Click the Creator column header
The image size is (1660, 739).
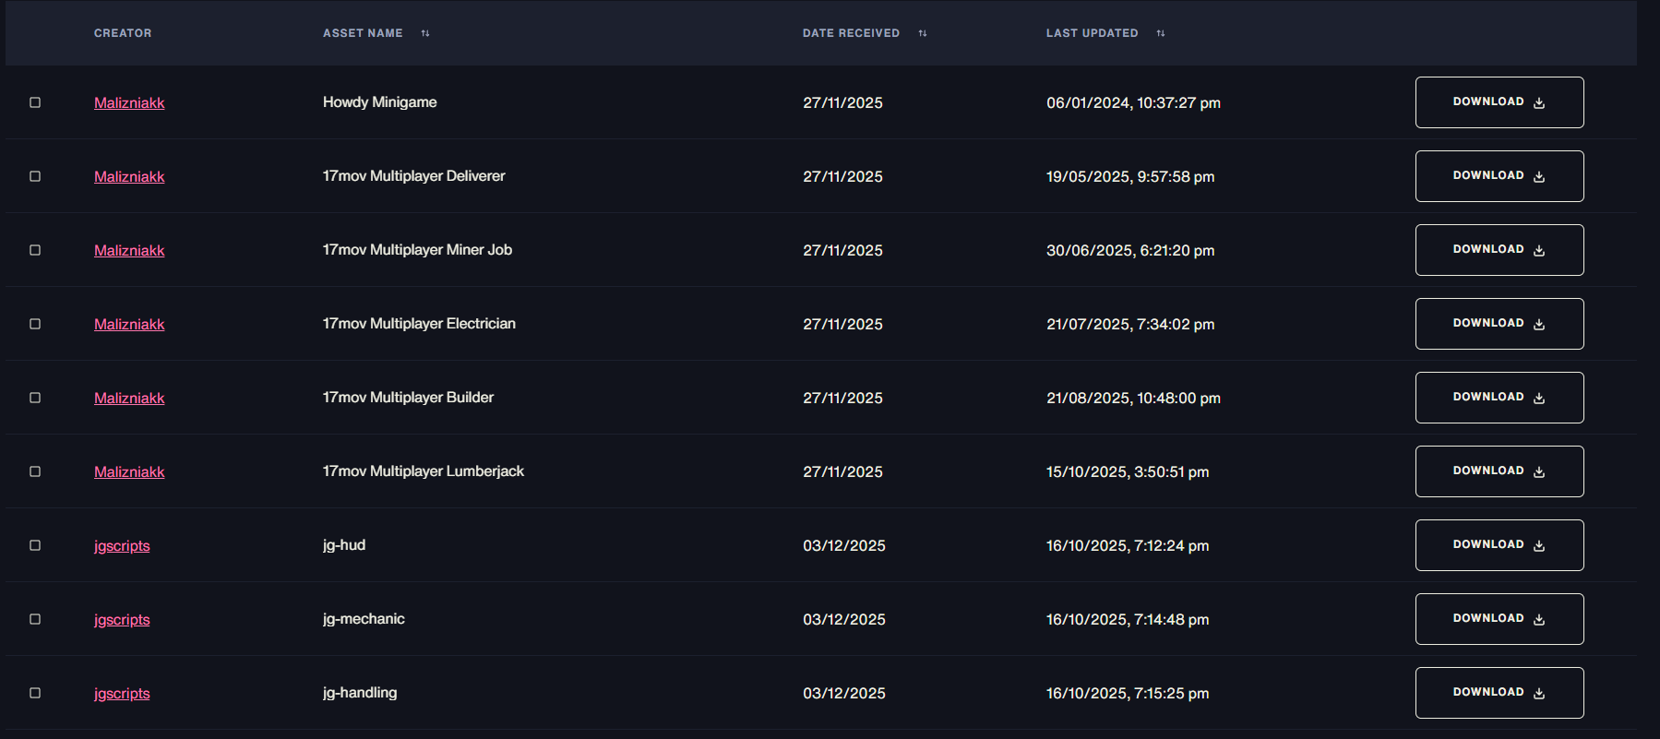pyautogui.click(x=123, y=33)
